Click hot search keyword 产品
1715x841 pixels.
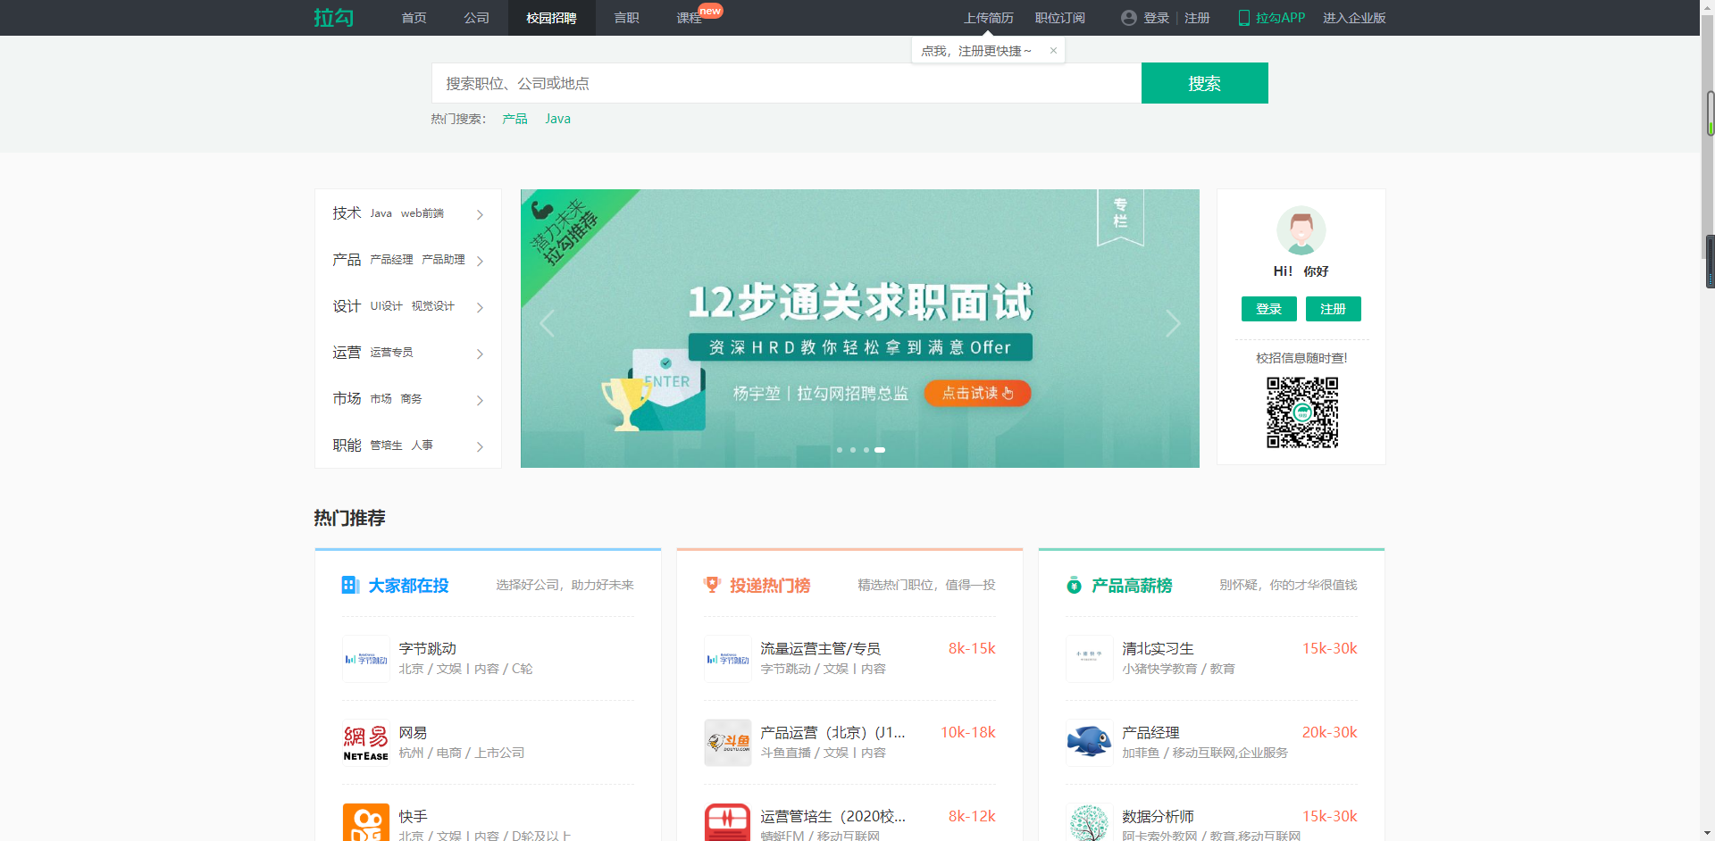point(514,119)
